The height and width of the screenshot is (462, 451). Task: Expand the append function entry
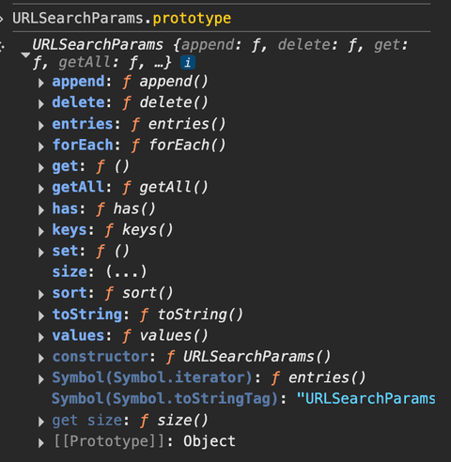coord(41,83)
